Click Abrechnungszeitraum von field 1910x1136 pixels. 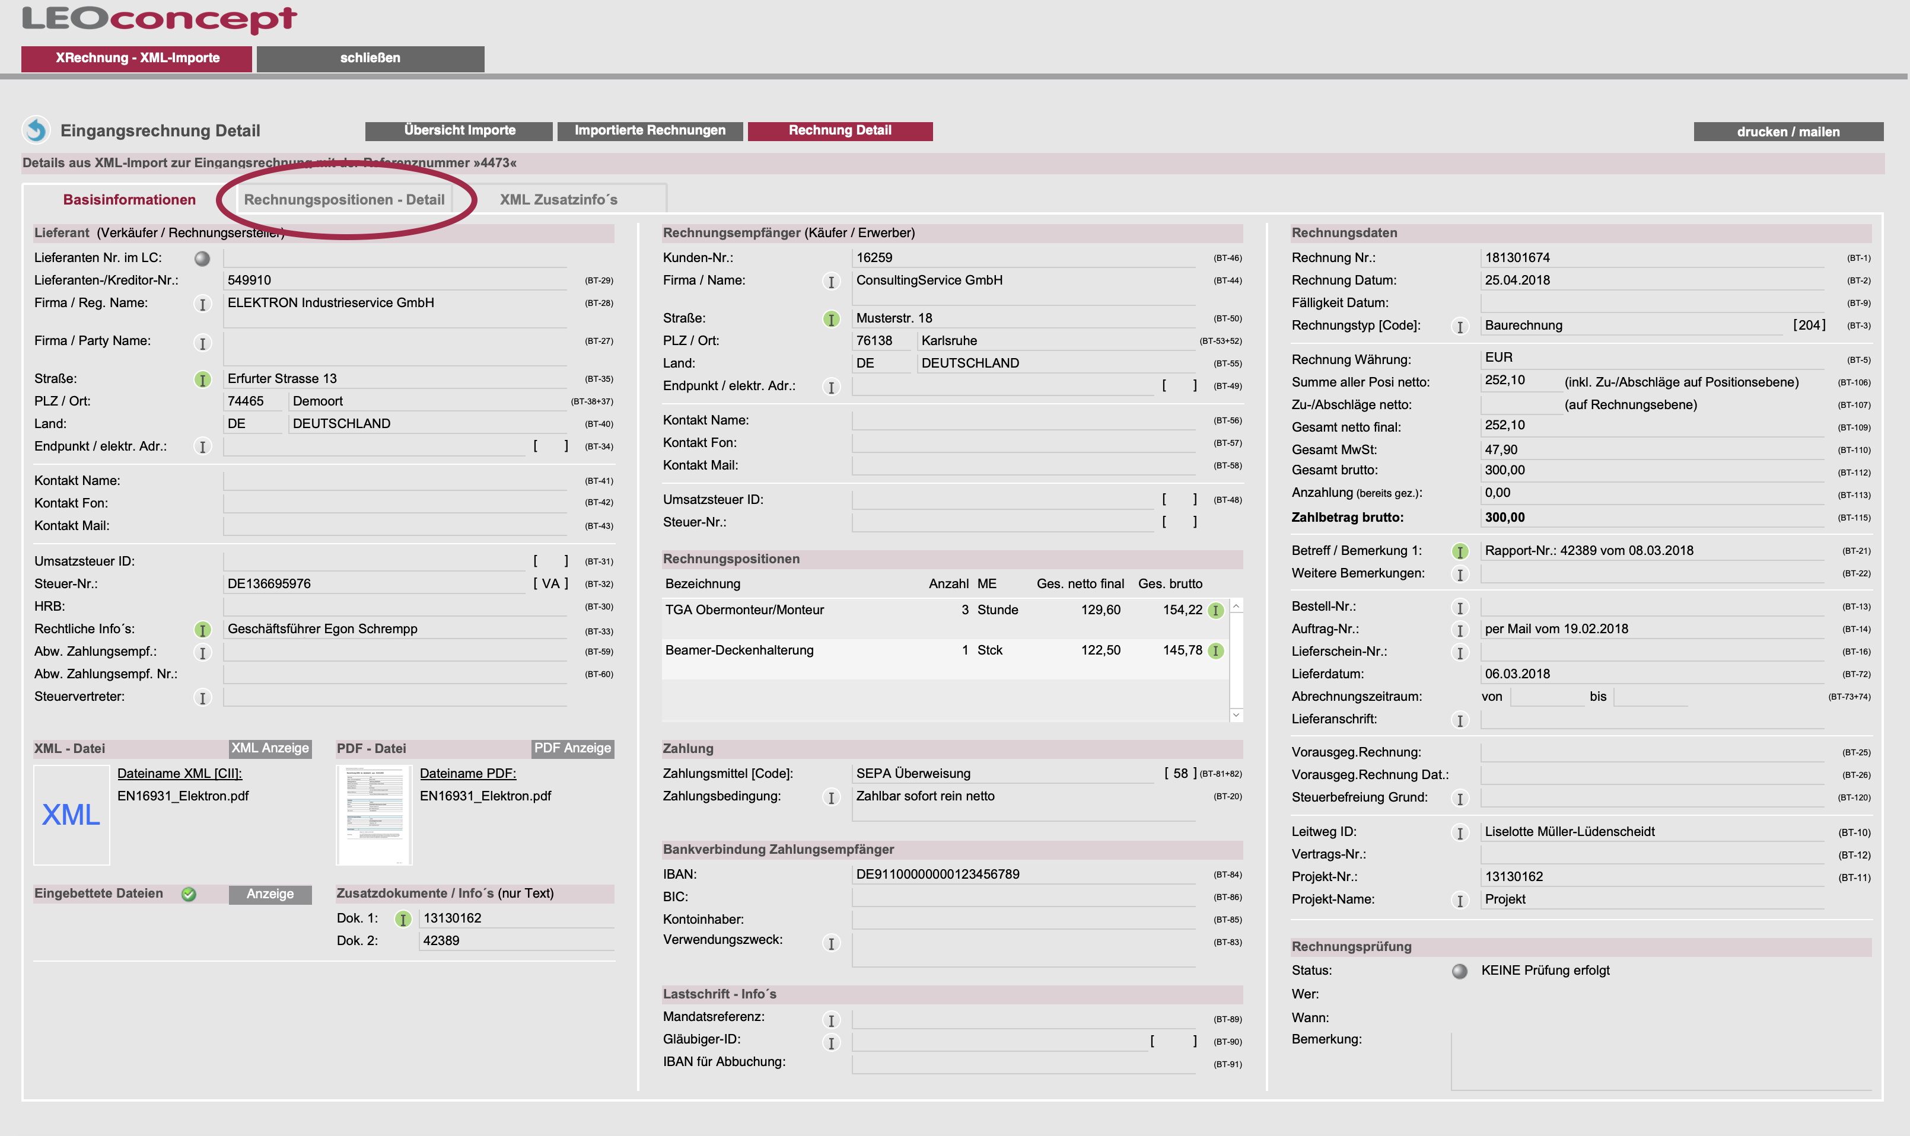tap(1547, 697)
